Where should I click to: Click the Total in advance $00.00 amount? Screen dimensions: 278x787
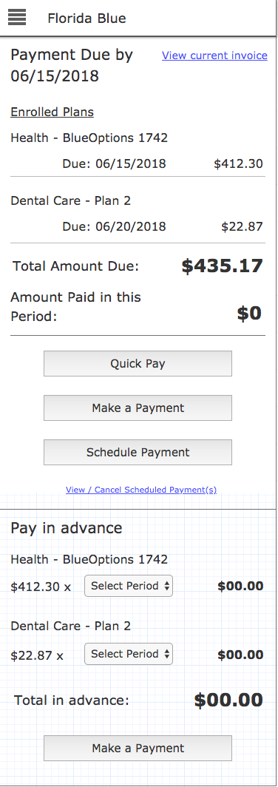pyautogui.click(x=228, y=700)
